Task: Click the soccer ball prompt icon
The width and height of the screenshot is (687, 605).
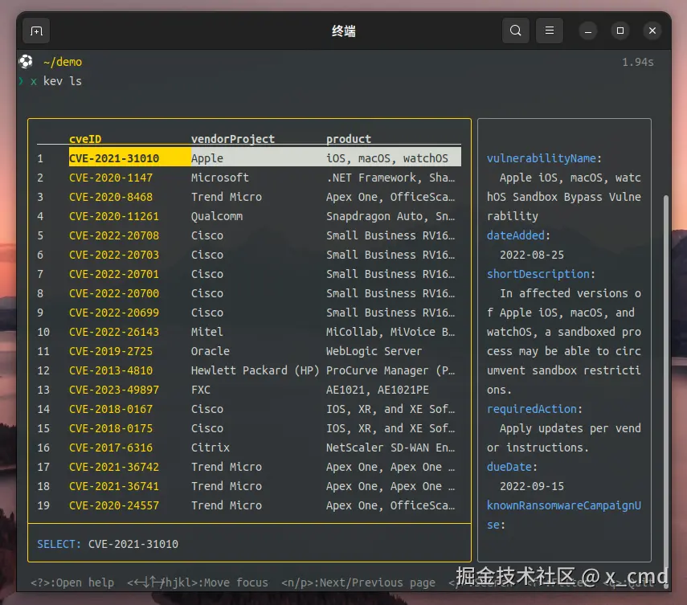Action: [x=26, y=61]
